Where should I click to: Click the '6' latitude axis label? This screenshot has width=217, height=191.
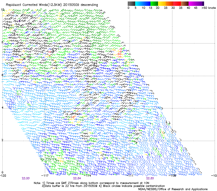pos(2,75)
